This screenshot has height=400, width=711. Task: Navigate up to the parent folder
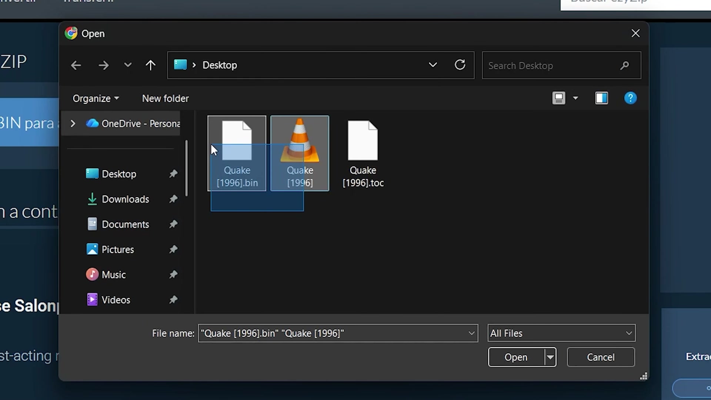point(150,65)
